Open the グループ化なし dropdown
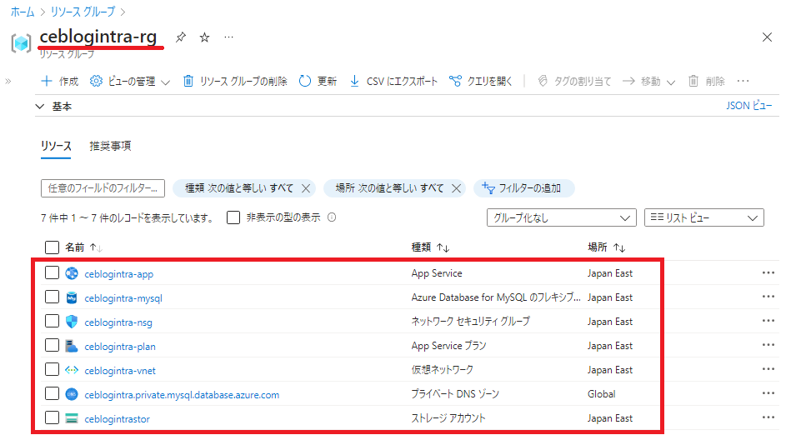Image resolution: width=791 pixels, height=445 pixels. pos(562,218)
